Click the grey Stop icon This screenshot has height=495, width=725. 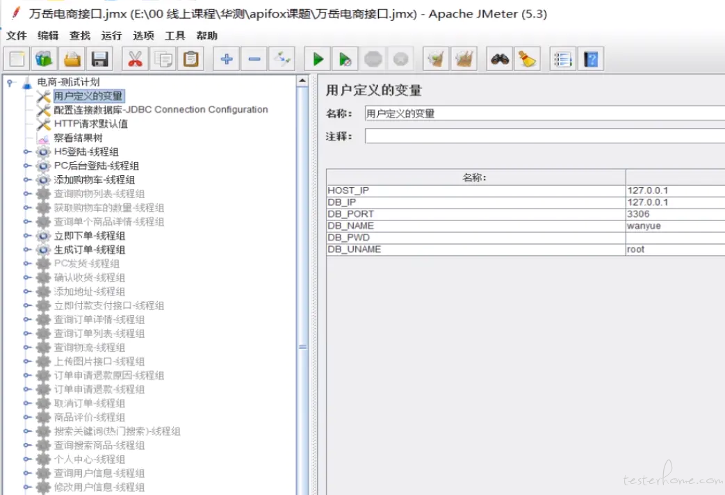[x=373, y=59]
